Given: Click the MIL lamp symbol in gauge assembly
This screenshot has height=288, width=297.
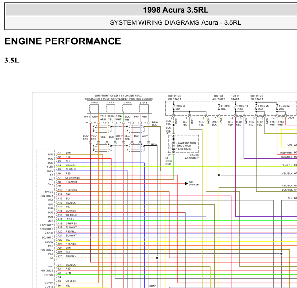Looking at the screenshot, I should click(x=173, y=146).
